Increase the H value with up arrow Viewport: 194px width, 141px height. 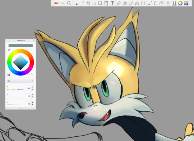click(33, 87)
